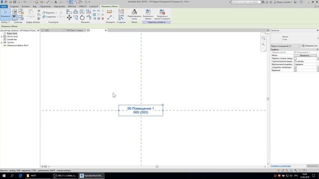The height and width of the screenshot is (179, 319).
Task: Open the Revit application logo menu
Action: 2,2
